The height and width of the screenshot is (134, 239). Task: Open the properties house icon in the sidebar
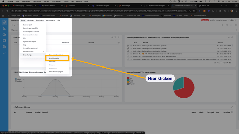pyautogui.click(x=4, y=34)
